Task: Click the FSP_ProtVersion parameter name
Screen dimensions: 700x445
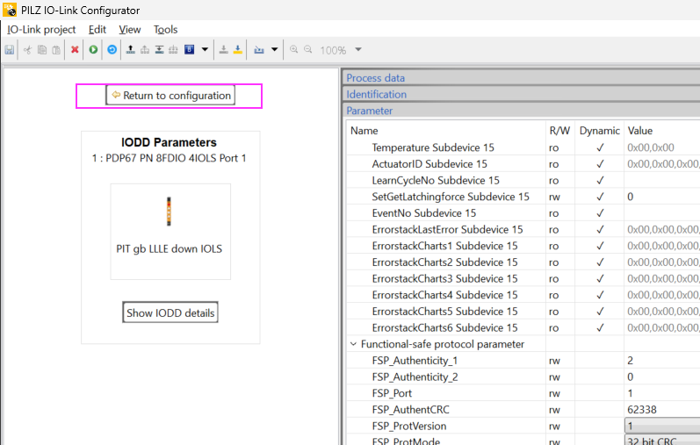Action: click(x=409, y=426)
